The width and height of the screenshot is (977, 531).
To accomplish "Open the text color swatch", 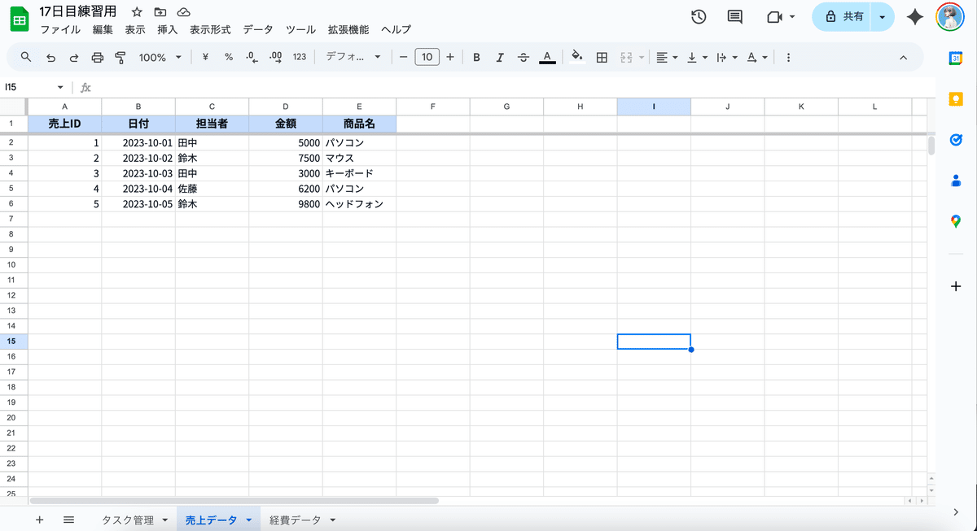I will click(547, 57).
